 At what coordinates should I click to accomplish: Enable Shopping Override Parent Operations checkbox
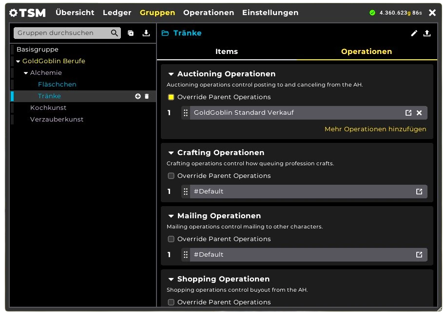click(171, 302)
